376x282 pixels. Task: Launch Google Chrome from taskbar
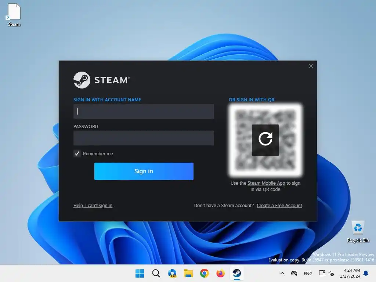(204, 273)
